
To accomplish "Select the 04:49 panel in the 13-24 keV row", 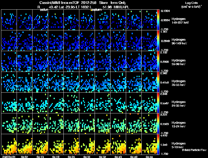I will click(x=134, y=123).
